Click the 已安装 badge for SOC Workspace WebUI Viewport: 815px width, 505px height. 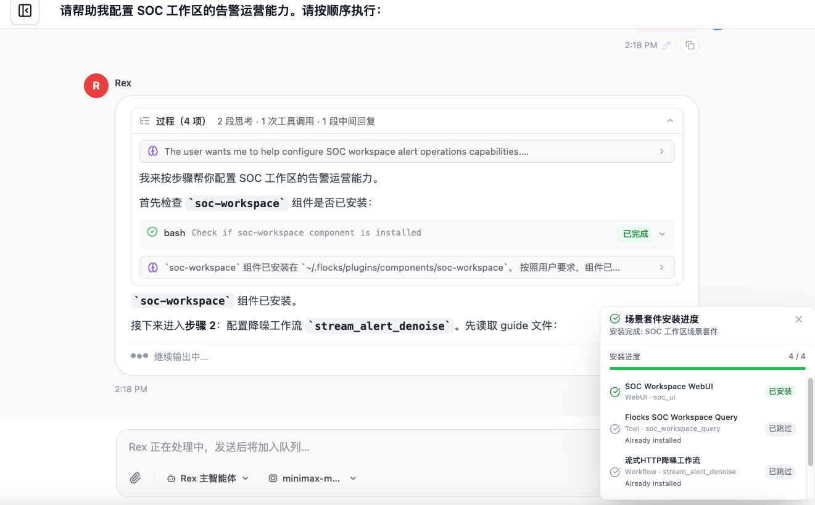click(780, 392)
